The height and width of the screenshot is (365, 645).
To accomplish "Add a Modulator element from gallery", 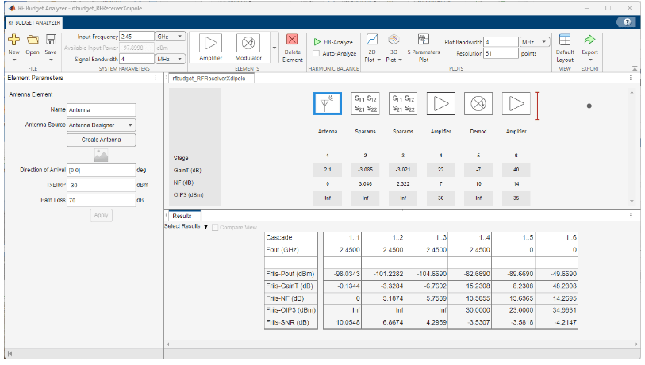I will click(248, 44).
